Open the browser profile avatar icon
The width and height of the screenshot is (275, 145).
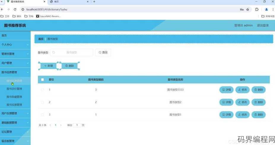(266, 9)
